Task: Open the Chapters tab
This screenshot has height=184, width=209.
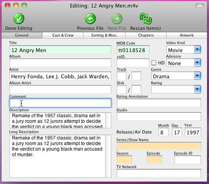Action: 146,35
